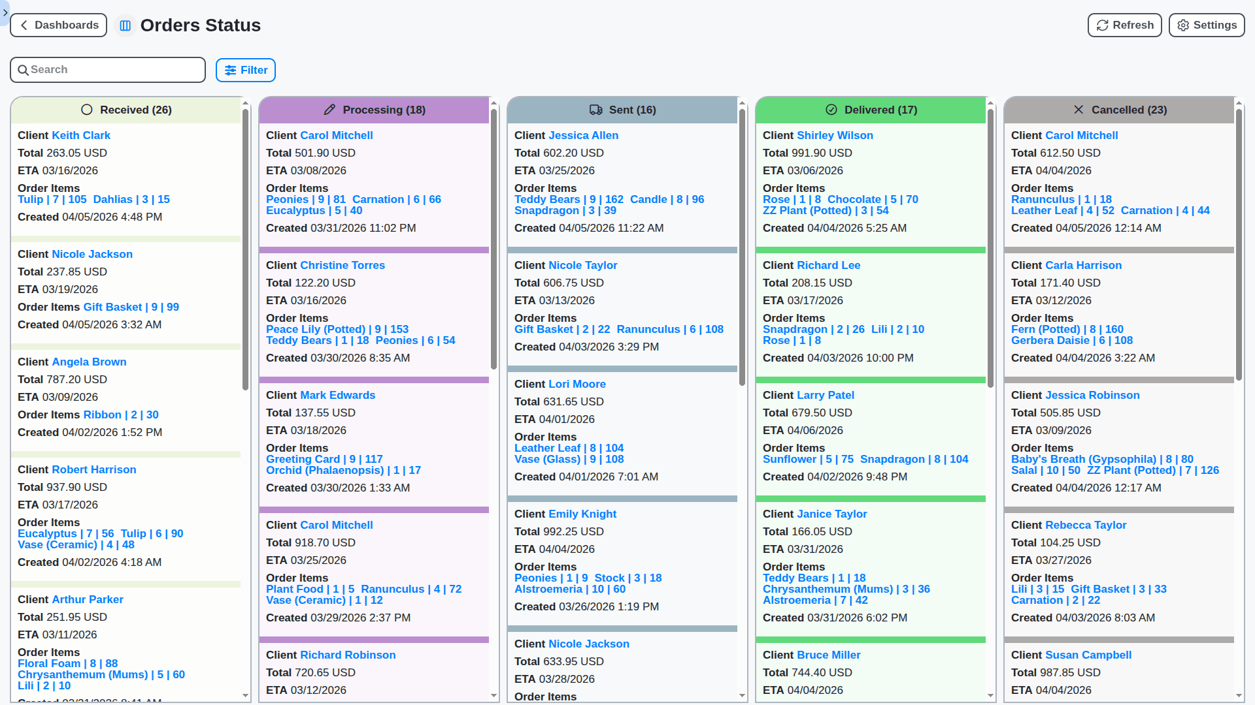Image resolution: width=1255 pixels, height=705 pixels.
Task: Open the Shirley Wilson client link under Delivered
Action: point(835,135)
